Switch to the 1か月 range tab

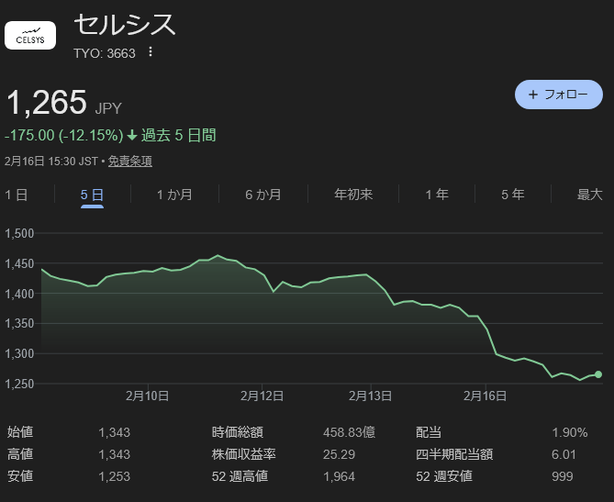[174, 195]
